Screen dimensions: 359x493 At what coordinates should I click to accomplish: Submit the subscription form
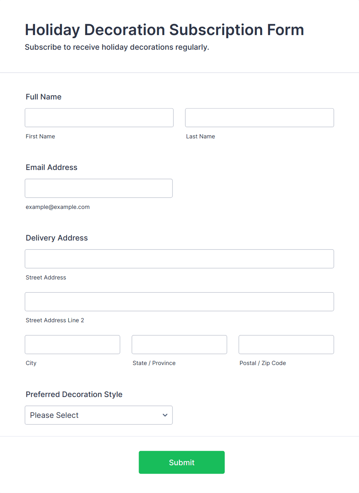(x=181, y=462)
